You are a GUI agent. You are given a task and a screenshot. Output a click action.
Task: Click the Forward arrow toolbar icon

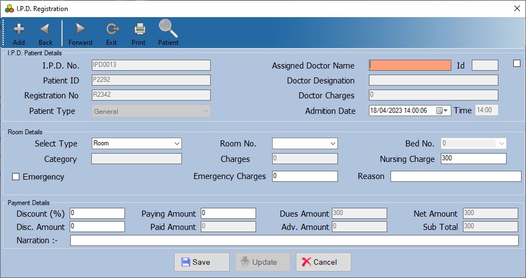[80, 29]
